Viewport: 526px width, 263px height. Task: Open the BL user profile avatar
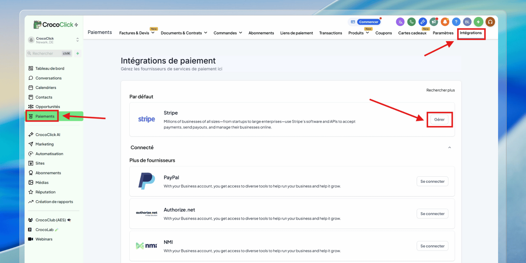(x=467, y=22)
